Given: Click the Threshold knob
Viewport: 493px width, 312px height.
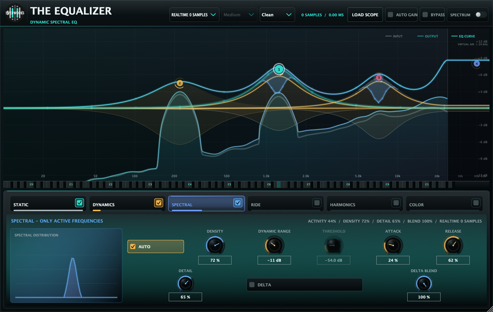Looking at the screenshot, I should pyautogui.click(x=333, y=245).
